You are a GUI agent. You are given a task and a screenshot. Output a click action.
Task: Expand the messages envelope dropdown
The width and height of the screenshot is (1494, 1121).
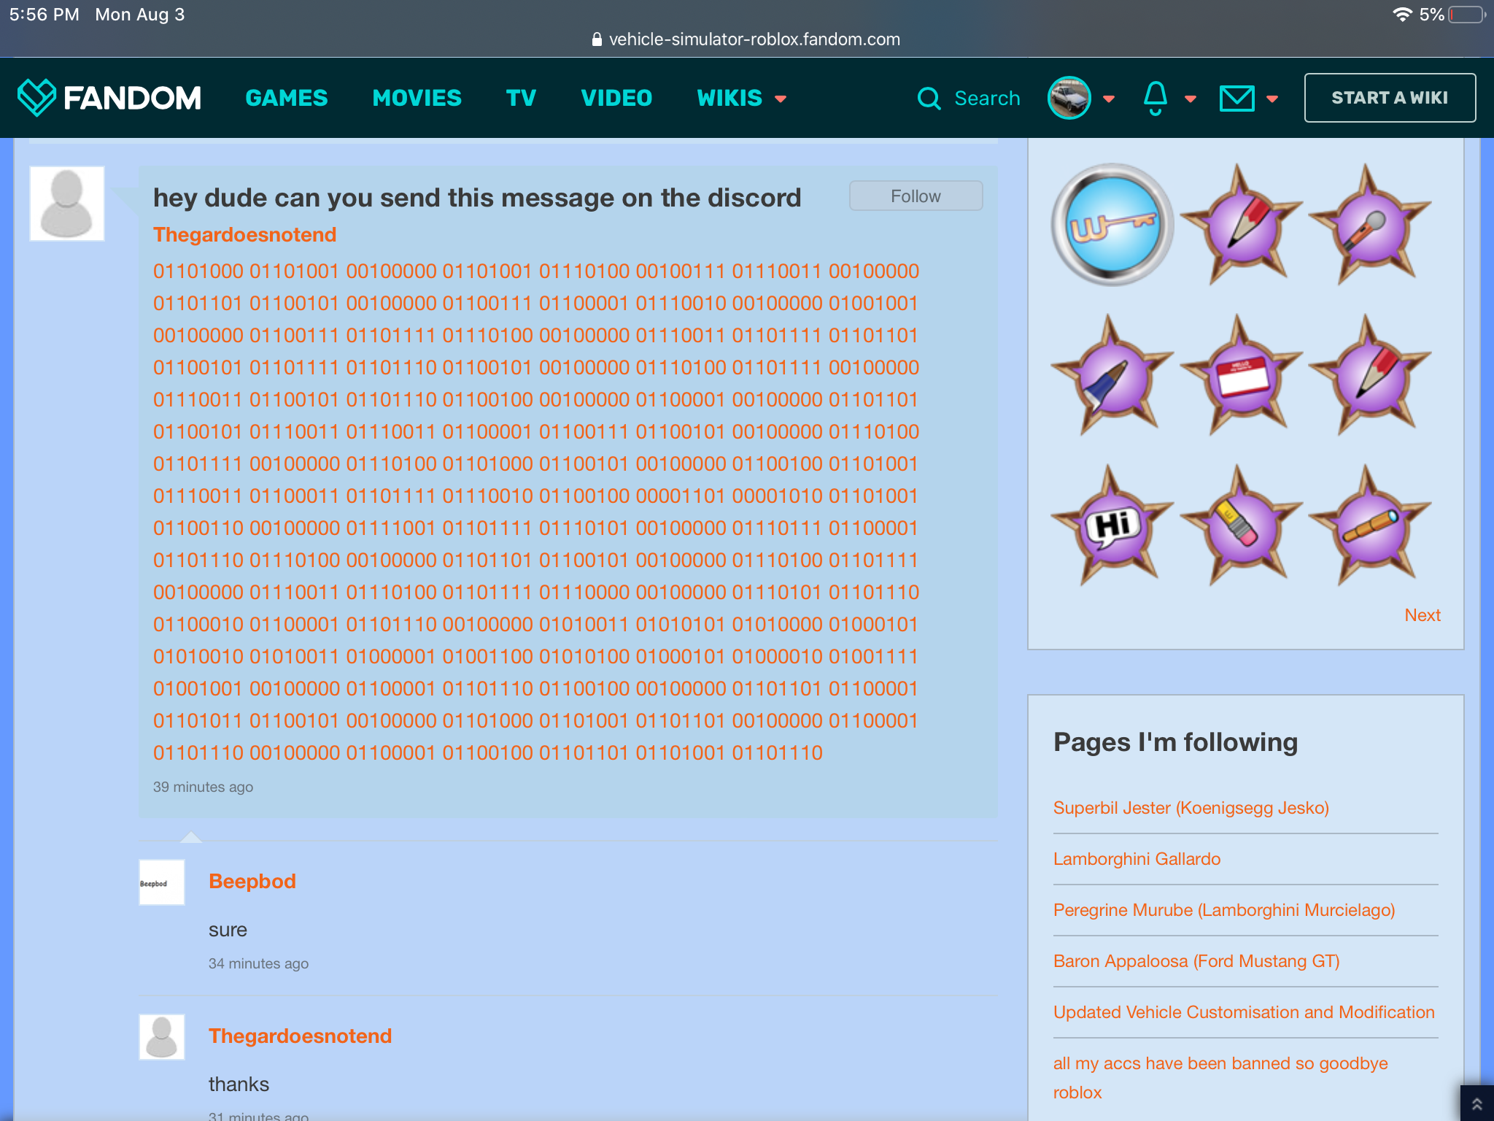[1269, 99]
